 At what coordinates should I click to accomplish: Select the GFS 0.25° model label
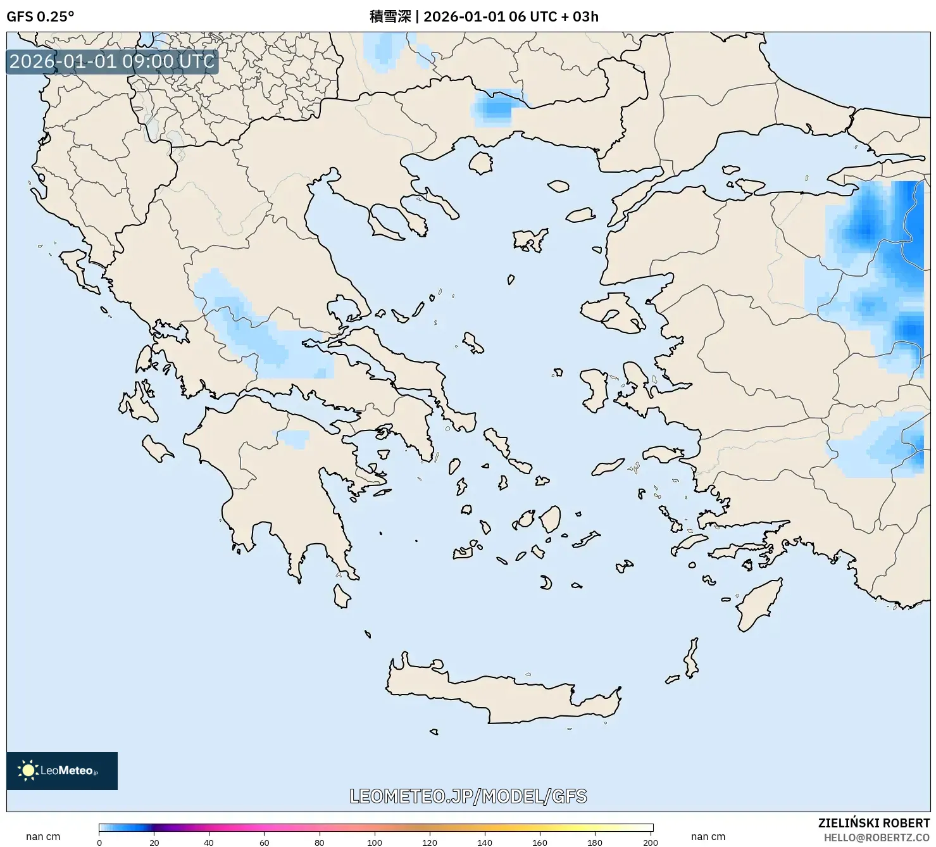(x=39, y=18)
